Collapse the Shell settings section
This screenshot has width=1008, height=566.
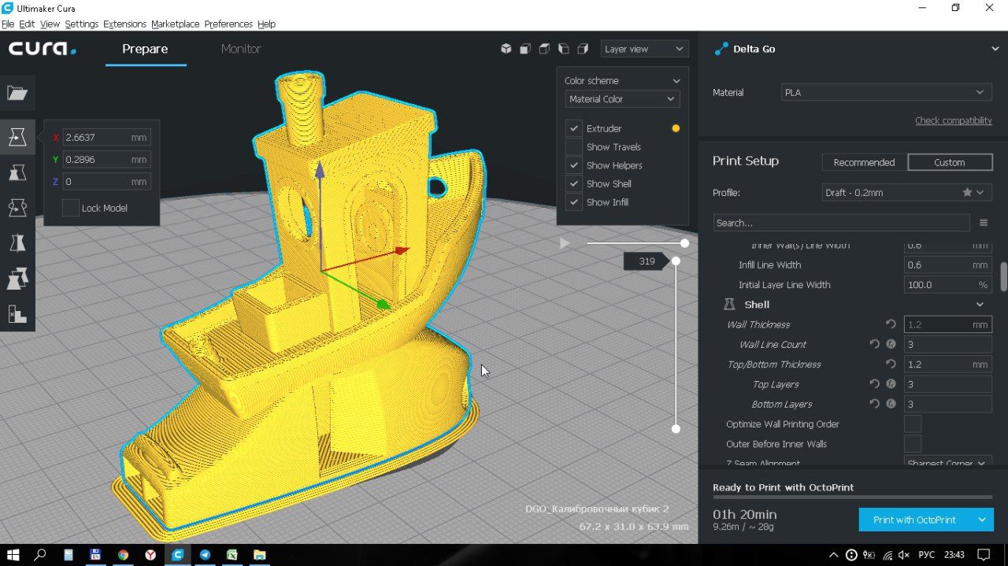coord(980,305)
